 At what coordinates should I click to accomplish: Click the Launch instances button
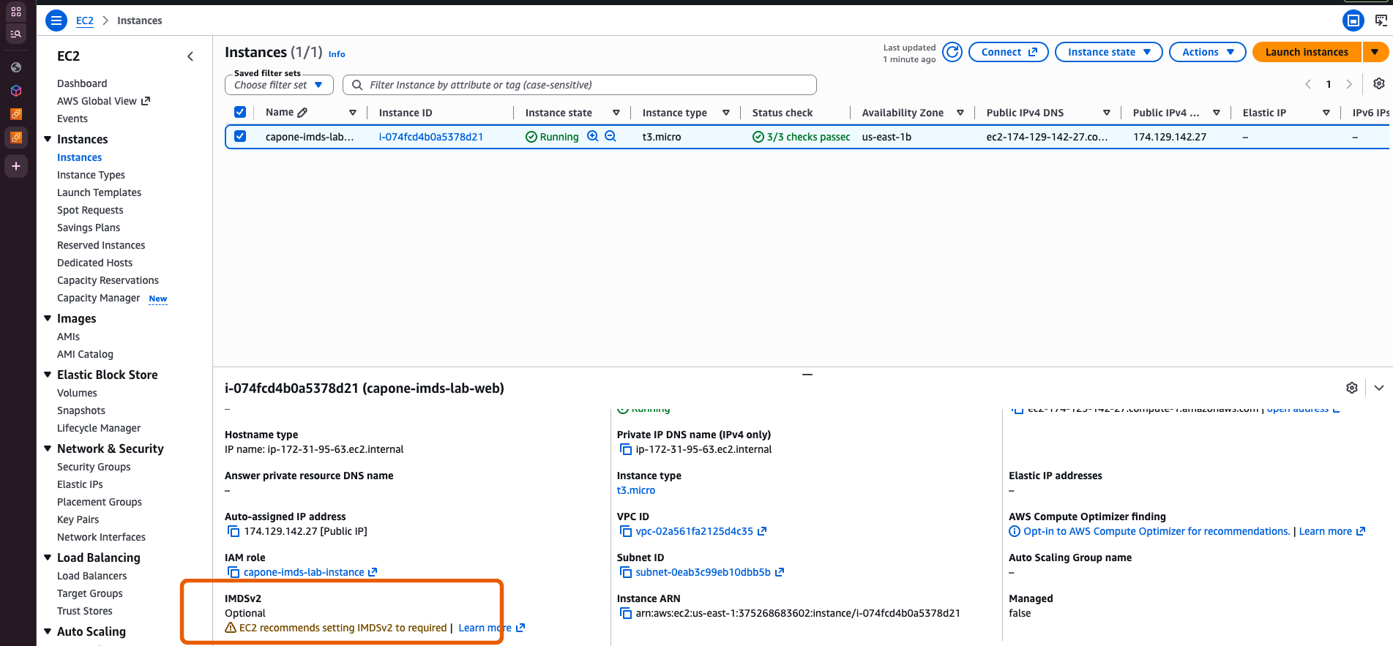point(1306,52)
